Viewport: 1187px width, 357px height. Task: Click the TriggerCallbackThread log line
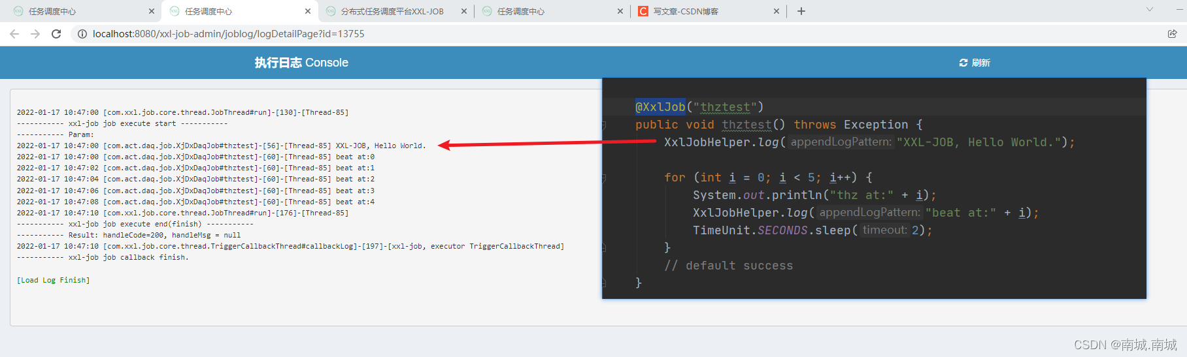click(290, 246)
